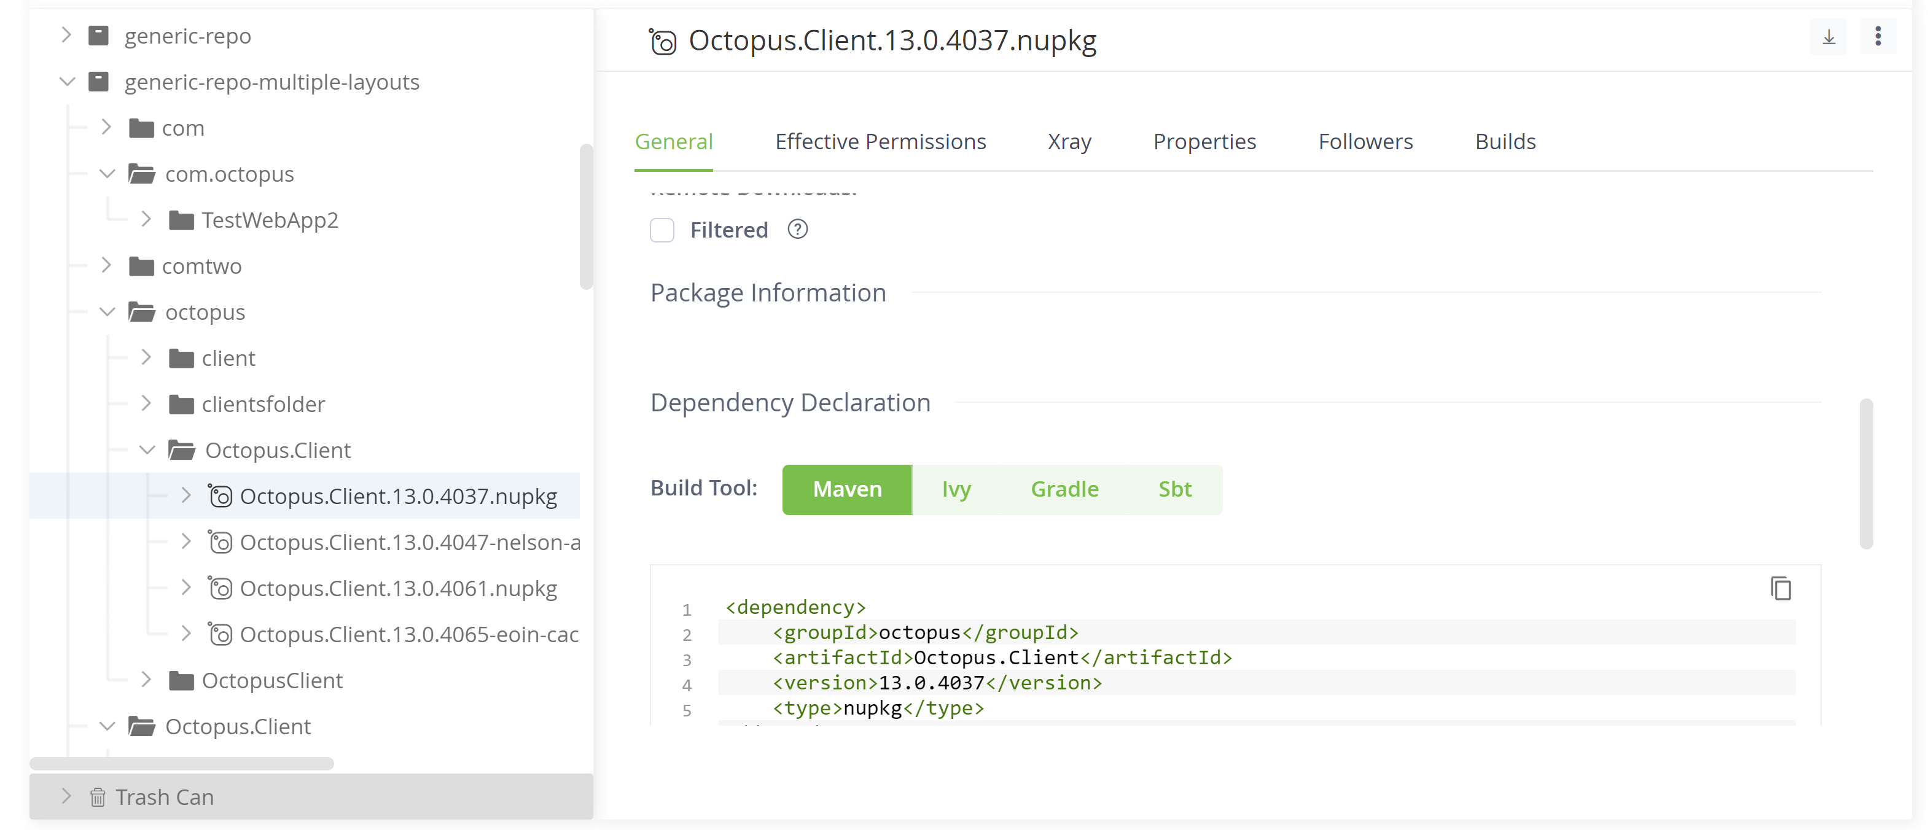1928x830 pixels.
Task: Open the Xray tab
Action: tap(1069, 141)
